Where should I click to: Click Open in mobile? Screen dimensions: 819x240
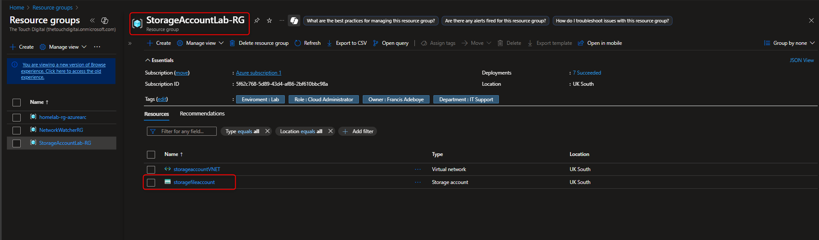pos(600,43)
